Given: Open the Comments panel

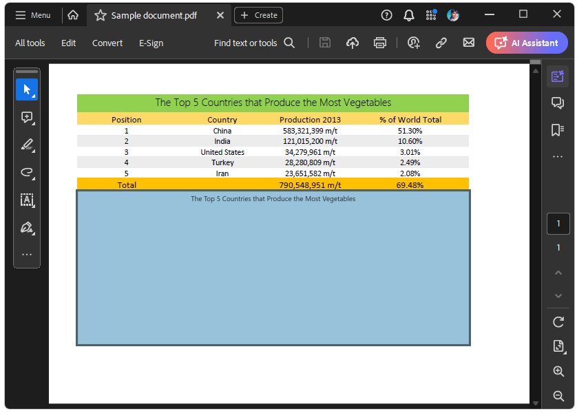Looking at the screenshot, I should pos(558,103).
